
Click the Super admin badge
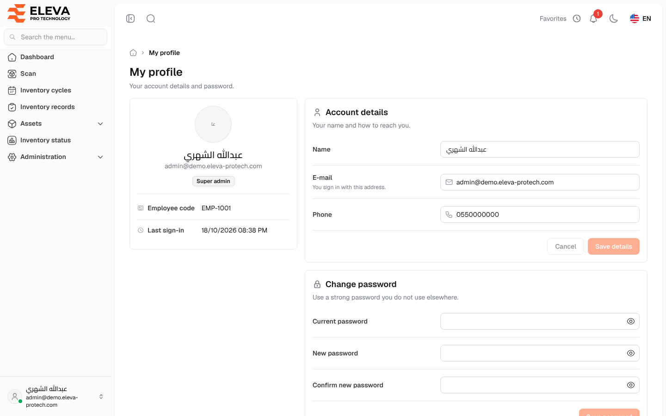point(213,181)
